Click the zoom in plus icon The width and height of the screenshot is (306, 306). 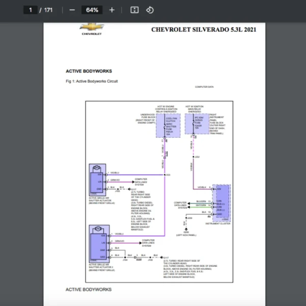pyautogui.click(x=112, y=10)
